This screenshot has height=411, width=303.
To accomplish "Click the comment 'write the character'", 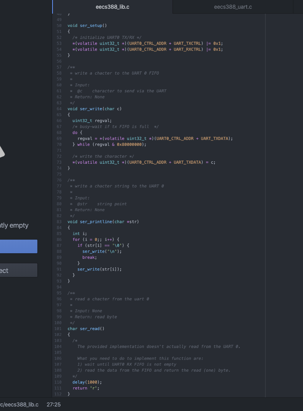I will [103, 156].
